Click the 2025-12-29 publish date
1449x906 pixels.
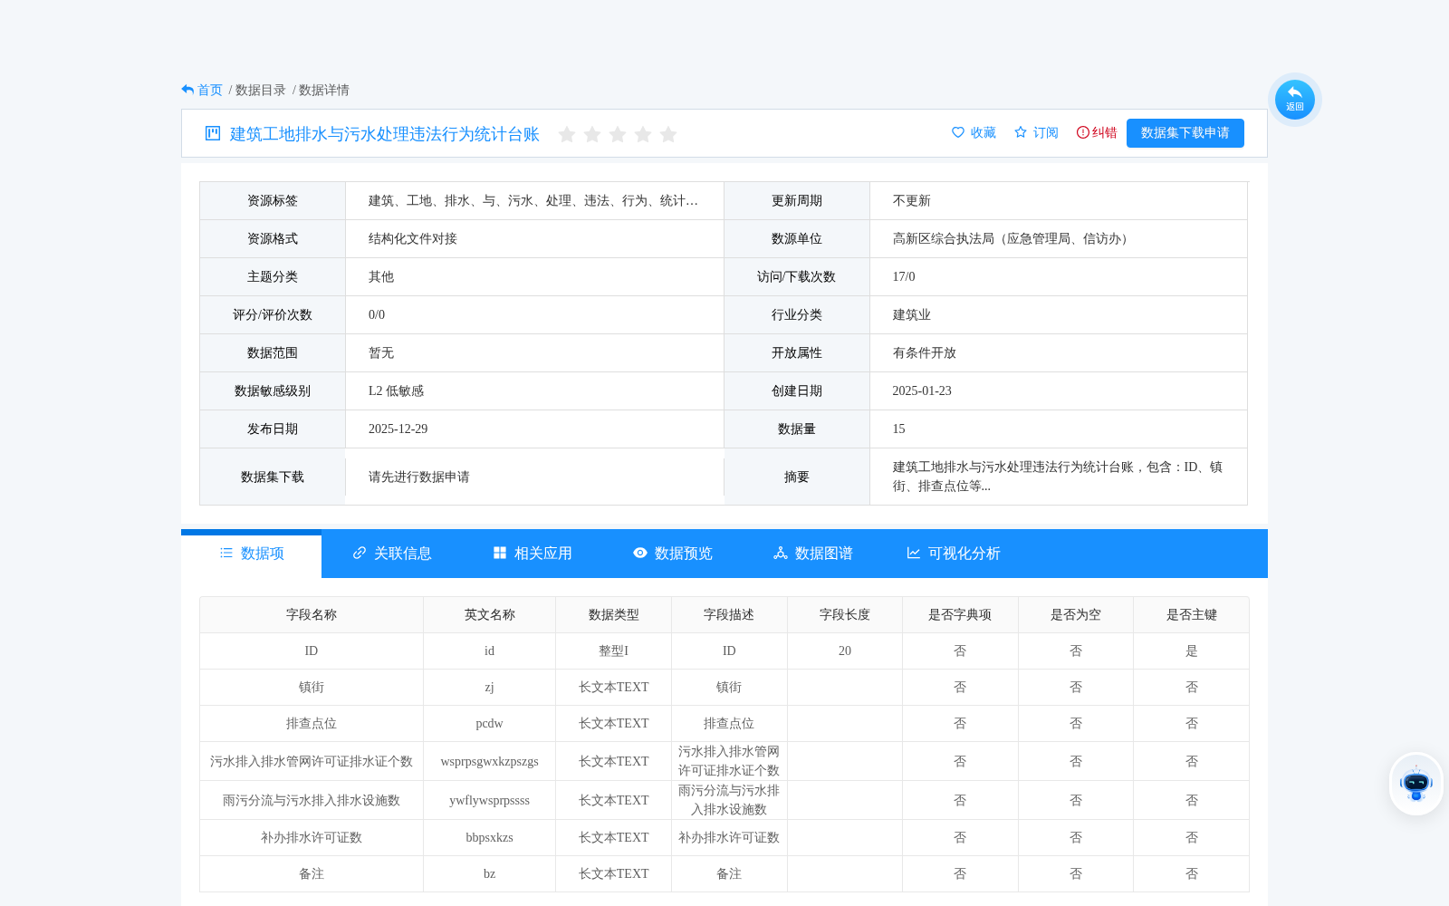point(398,429)
